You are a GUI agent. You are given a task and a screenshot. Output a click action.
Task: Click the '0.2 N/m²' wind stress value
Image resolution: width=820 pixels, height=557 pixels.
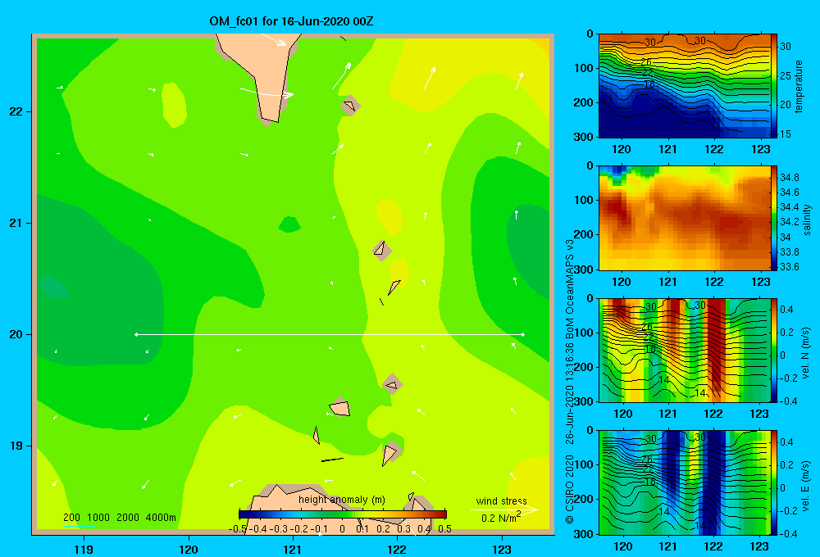[501, 518]
